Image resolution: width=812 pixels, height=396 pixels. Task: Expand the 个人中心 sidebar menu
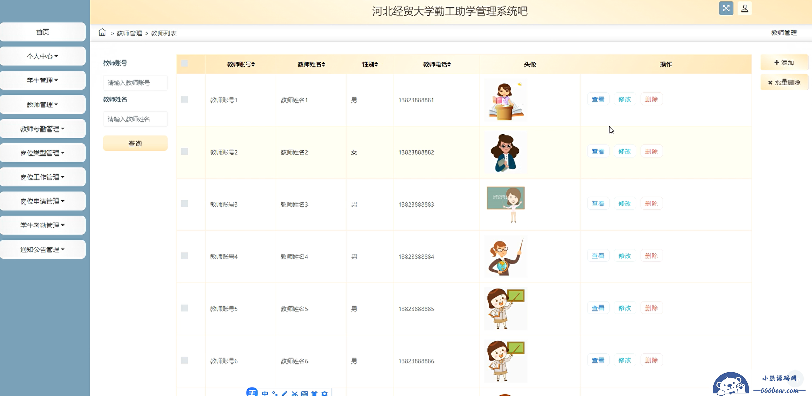tap(43, 56)
